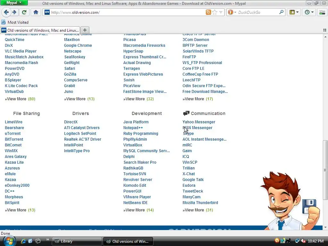The width and height of the screenshot is (328, 246).
Task: Launch Internet Explorer from quick launch
Action: tap(23, 241)
